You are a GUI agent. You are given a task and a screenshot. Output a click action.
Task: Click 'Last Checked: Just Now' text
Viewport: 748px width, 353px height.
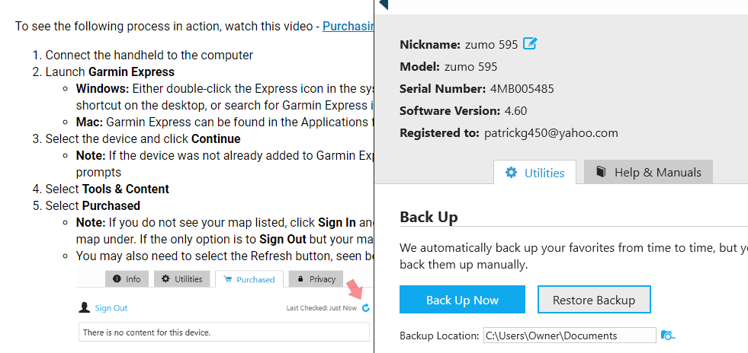322,308
